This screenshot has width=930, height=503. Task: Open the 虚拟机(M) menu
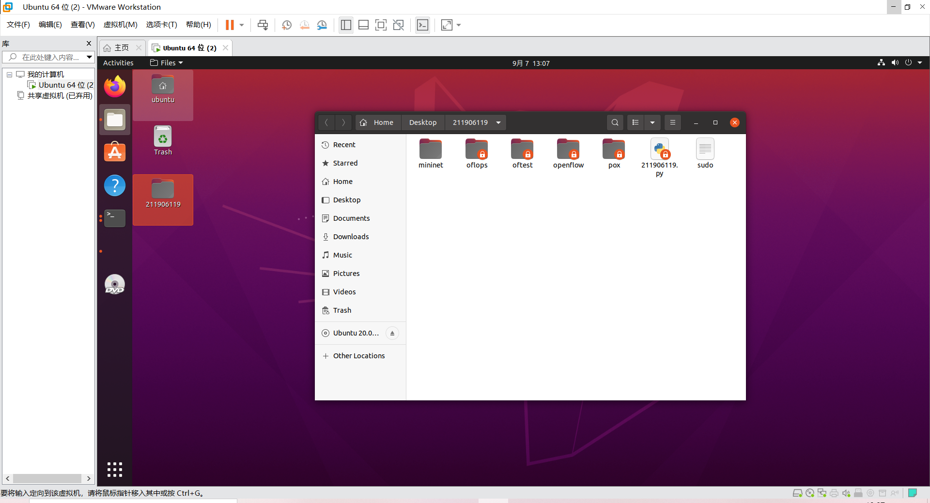click(x=121, y=25)
